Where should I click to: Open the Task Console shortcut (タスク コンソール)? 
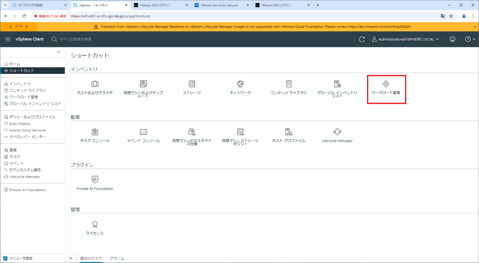click(x=95, y=136)
